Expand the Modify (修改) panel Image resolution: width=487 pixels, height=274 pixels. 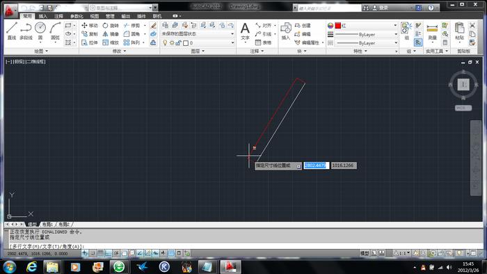tap(119, 51)
